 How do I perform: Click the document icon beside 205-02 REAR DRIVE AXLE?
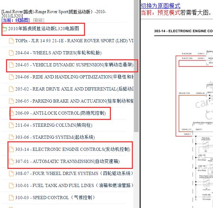[x=11, y=89]
